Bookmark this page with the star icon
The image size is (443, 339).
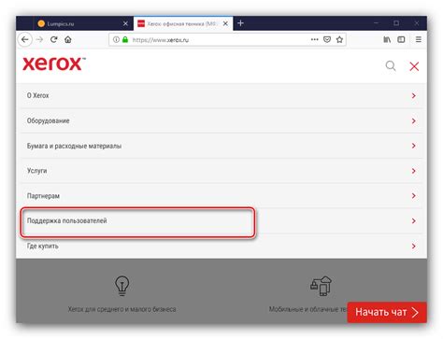pos(339,39)
